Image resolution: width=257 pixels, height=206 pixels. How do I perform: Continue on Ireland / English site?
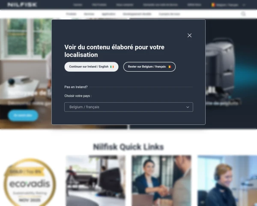pyautogui.click(x=91, y=67)
